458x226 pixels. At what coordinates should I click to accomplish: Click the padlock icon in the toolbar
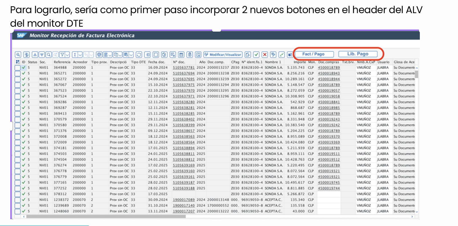[190, 55]
